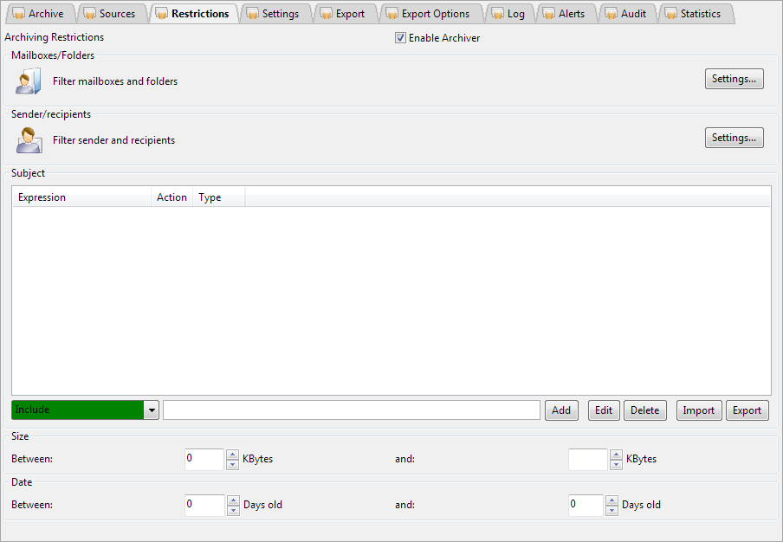Image resolution: width=783 pixels, height=542 pixels.
Task: Open the Archive tab
Action: 38,14
